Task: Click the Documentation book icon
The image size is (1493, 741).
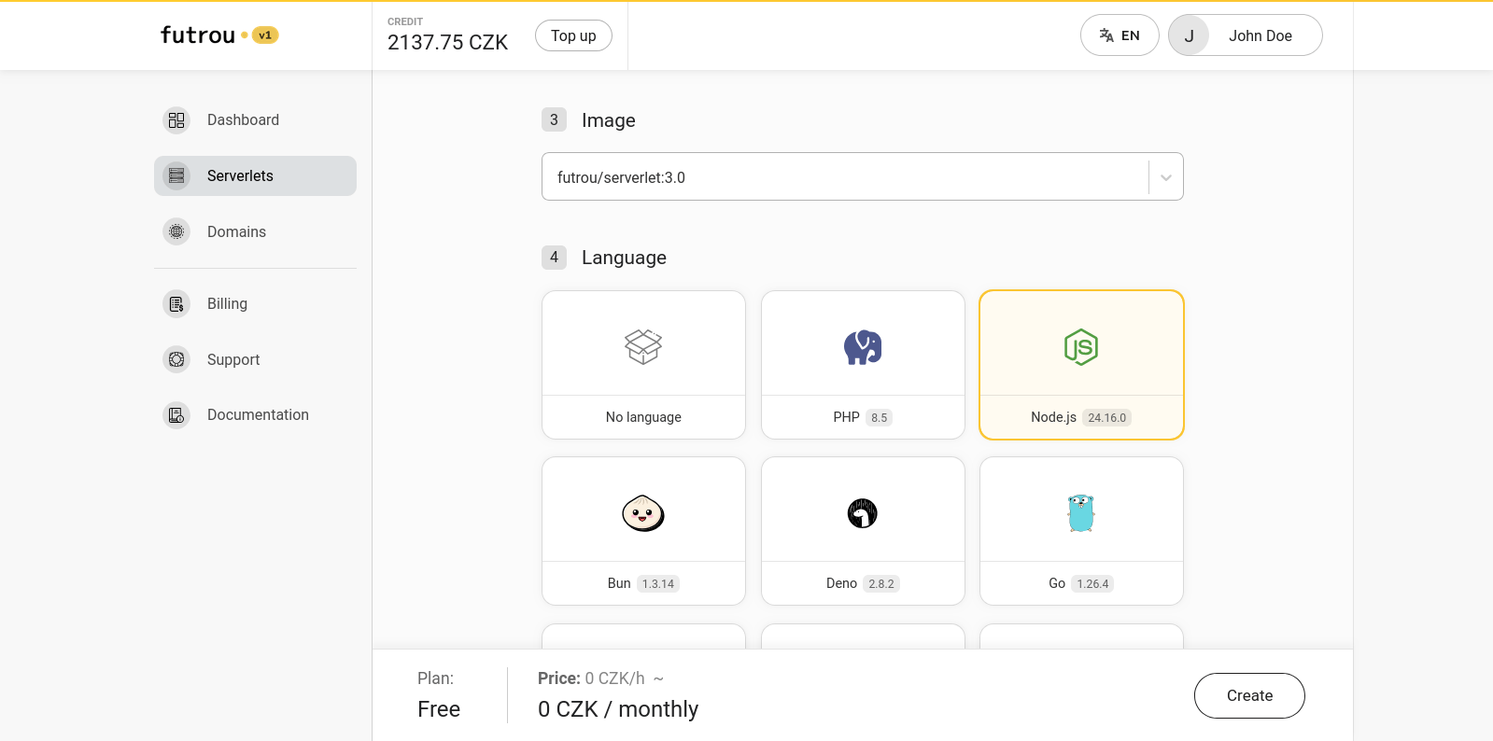Action: click(176, 414)
